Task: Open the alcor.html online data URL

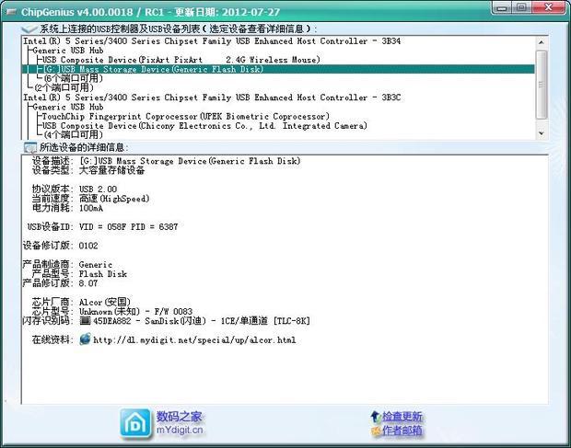Action: 194,340
